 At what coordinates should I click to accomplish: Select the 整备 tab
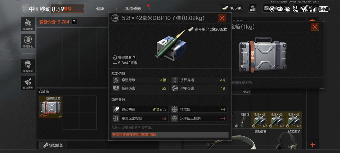pyautogui.click(x=67, y=9)
